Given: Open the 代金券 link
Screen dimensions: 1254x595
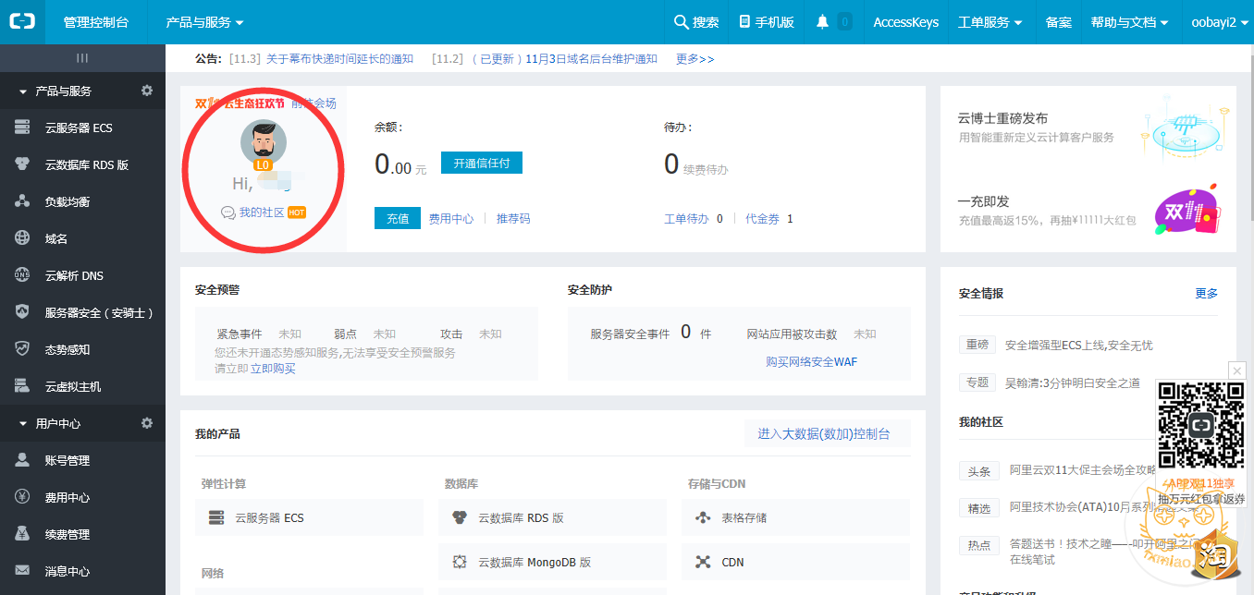Looking at the screenshot, I should coord(763,219).
